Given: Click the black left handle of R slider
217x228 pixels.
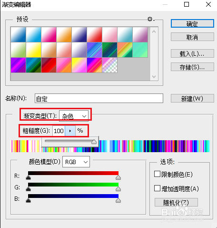Looking at the screenshot, I should [x=28, y=177].
